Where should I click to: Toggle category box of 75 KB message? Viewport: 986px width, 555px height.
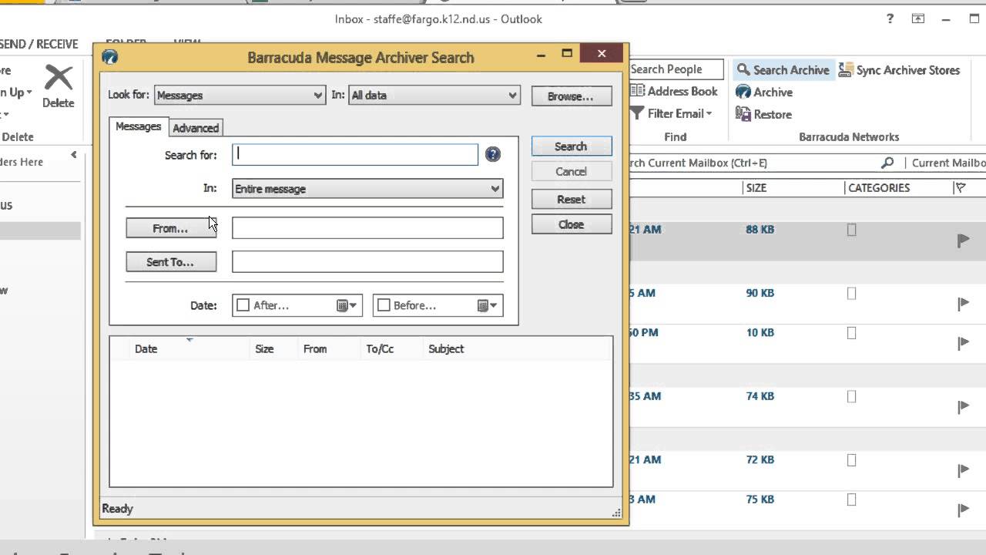(x=851, y=499)
